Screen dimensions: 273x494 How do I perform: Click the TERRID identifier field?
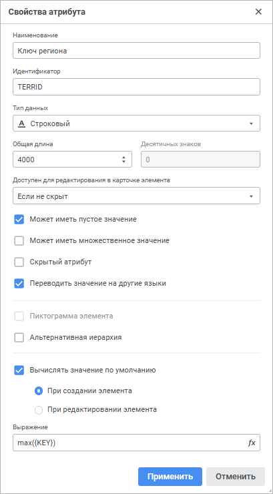[136, 87]
